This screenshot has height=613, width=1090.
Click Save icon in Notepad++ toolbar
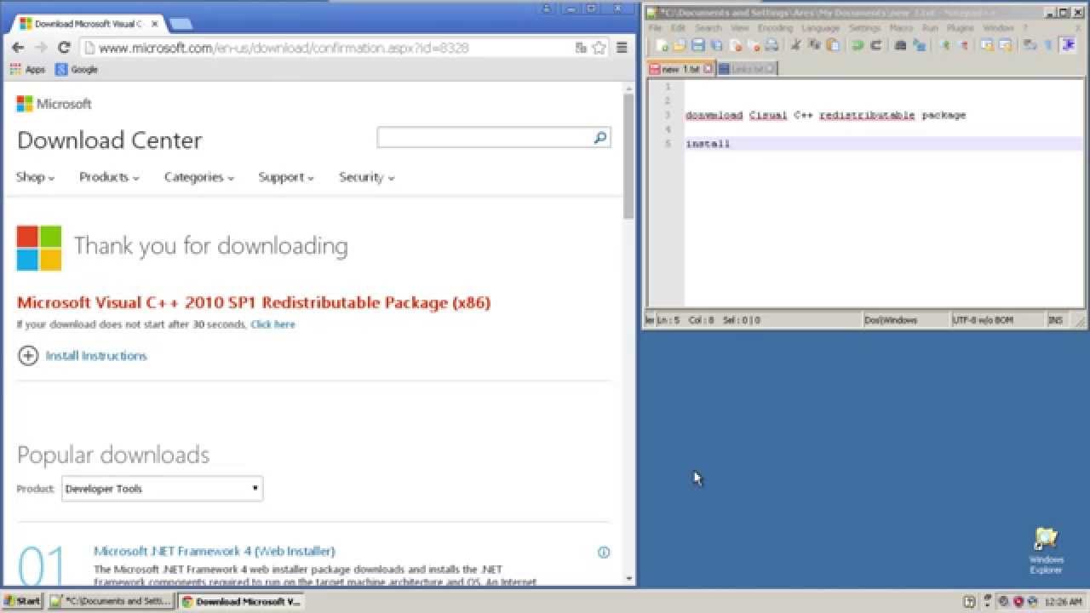click(x=698, y=45)
